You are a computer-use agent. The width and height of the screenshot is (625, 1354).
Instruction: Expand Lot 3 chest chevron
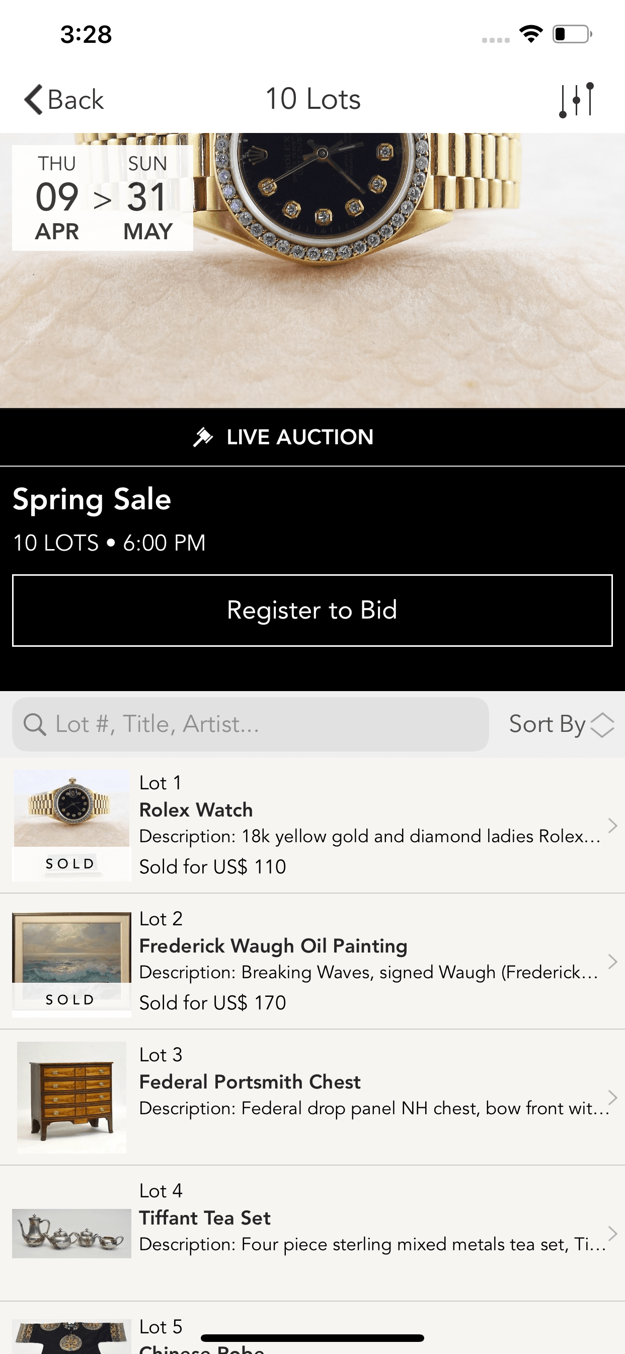[x=612, y=1098]
